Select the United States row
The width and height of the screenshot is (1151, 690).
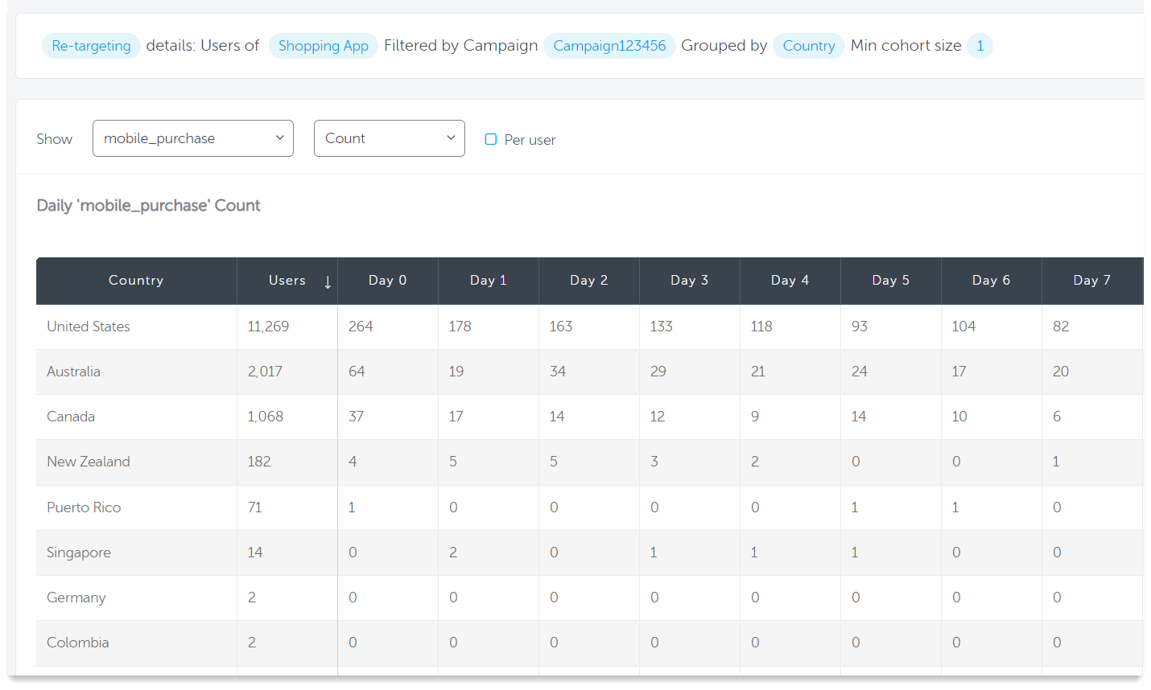[89, 327]
